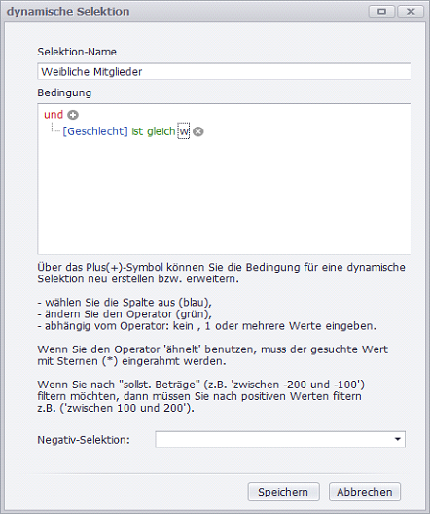Change the green 'ist gleich' operator
The height and width of the screenshot is (514, 430).
(154, 131)
